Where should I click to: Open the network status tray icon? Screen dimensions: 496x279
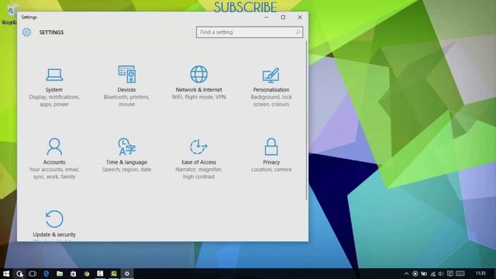432,274
